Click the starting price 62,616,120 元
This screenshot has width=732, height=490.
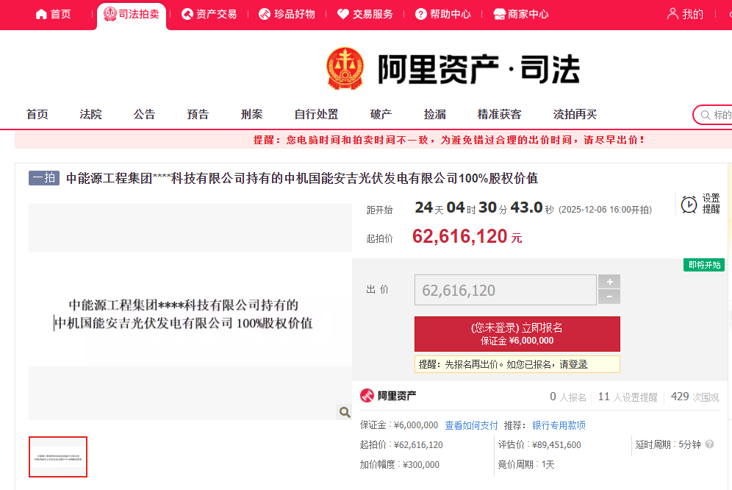pyautogui.click(x=467, y=237)
